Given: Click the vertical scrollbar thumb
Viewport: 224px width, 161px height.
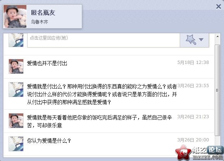Looking at the screenshot, I should 217,90.
